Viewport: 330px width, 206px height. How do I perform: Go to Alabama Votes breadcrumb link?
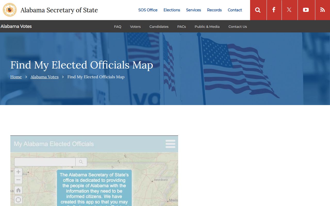pyautogui.click(x=45, y=77)
